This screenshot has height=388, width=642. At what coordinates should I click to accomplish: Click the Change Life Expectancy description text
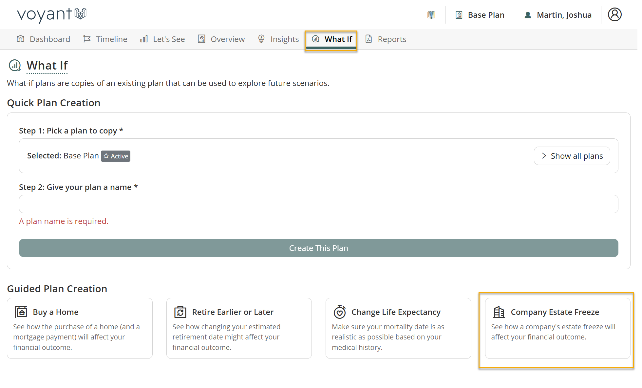[388, 337]
